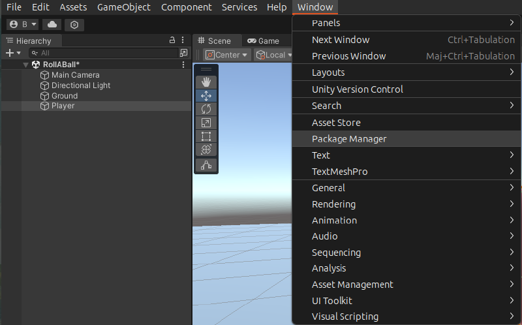This screenshot has width=522, height=325.
Task: Expand the Audio submenu
Action: click(407, 236)
